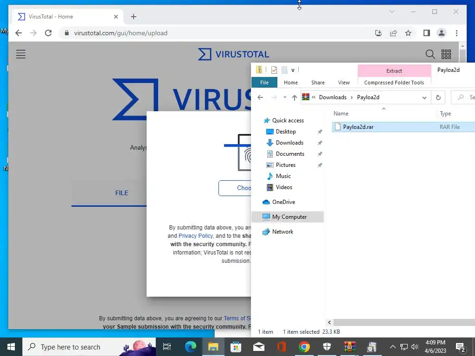
Task: Open Music in the navigation pane
Action: pyautogui.click(x=283, y=176)
